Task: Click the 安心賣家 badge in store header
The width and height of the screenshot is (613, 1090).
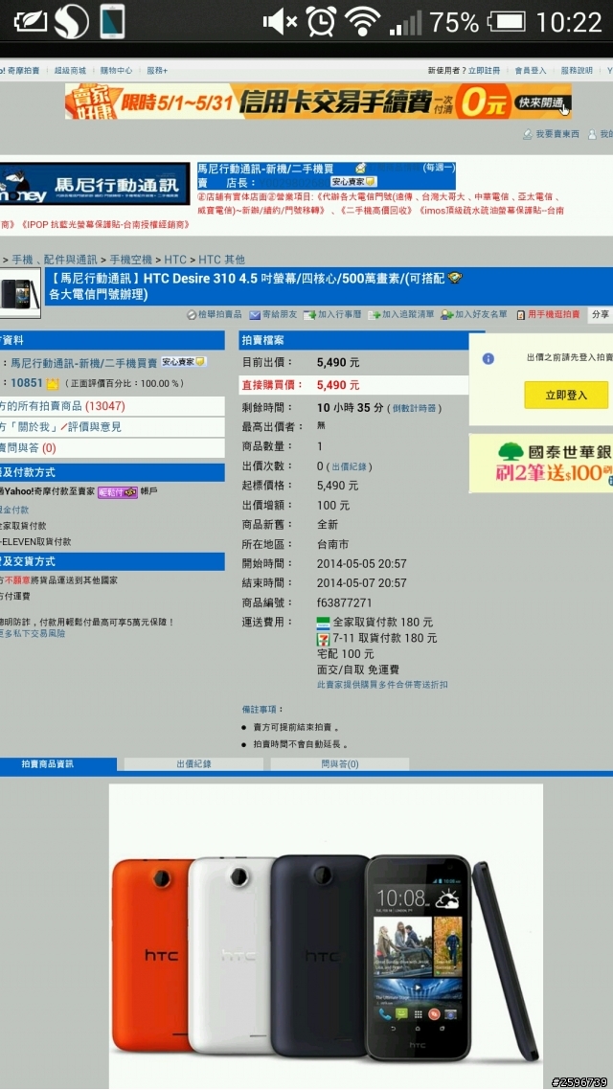Action: pyautogui.click(x=353, y=181)
